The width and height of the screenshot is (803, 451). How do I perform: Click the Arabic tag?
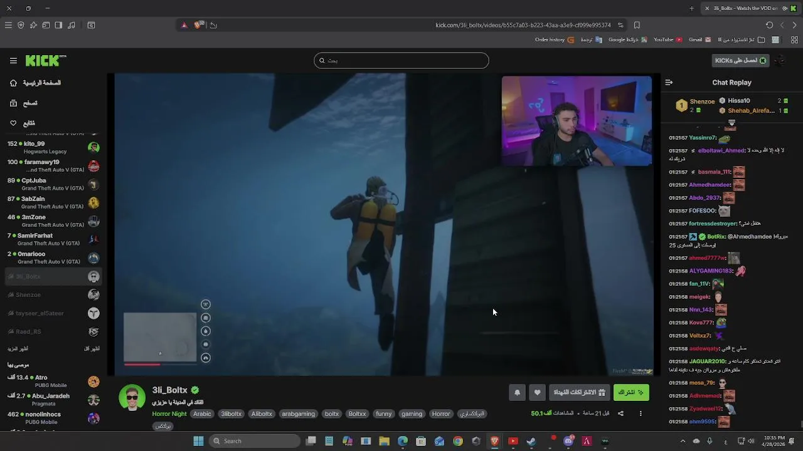(202, 414)
